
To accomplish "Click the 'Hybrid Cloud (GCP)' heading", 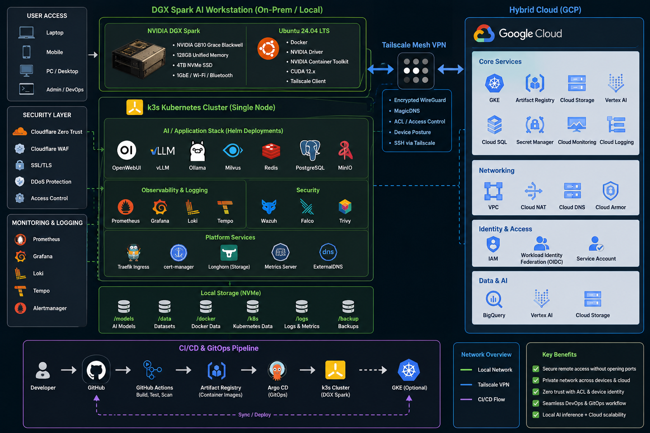I will click(x=545, y=10).
